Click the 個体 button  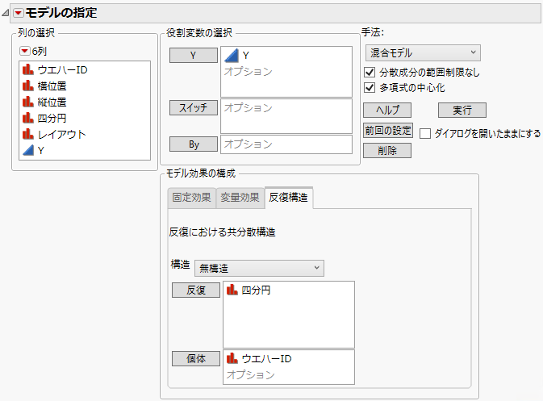(x=196, y=359)
